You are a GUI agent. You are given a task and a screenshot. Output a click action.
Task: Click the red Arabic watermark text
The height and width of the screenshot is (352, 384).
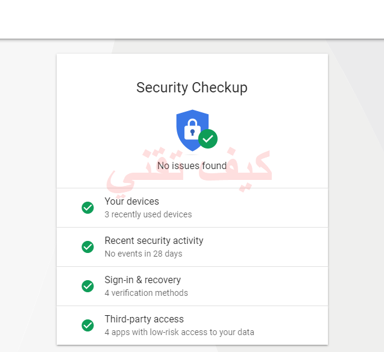[x=189, y=170]
